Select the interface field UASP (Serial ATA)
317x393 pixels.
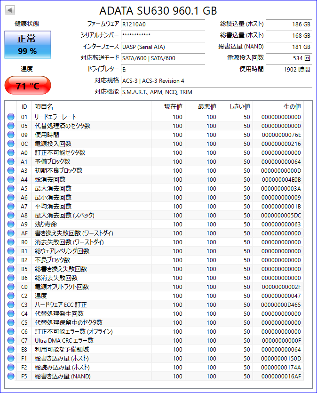163,47
